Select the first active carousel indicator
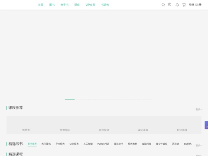Screen dimensions: 208x156 tap(70, 99)
